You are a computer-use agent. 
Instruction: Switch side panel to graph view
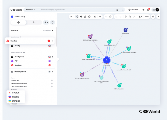click(x=19, y=22)
